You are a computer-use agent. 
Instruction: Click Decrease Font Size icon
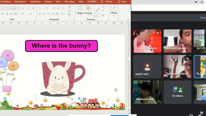(28, 8)
